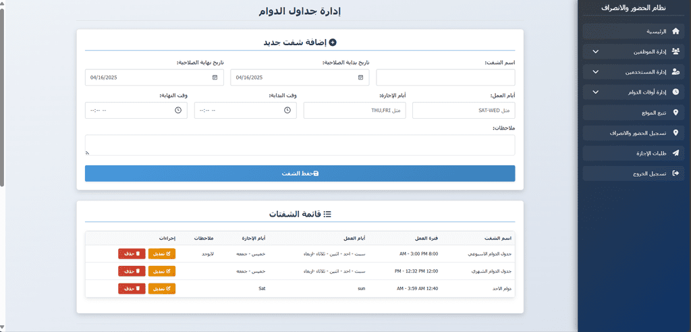This screenshot has height=332, width=691.
Task: Edit the دوام الاحد shift row
Action: (162, 288)
